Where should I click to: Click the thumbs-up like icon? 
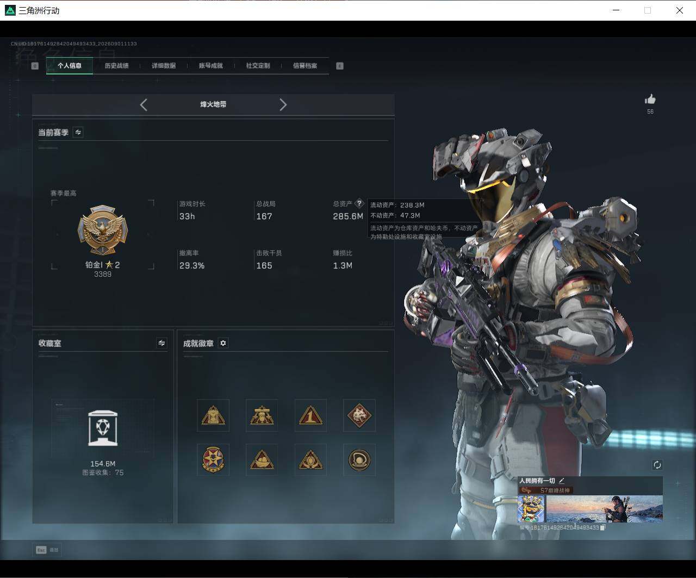click(650, 99)
